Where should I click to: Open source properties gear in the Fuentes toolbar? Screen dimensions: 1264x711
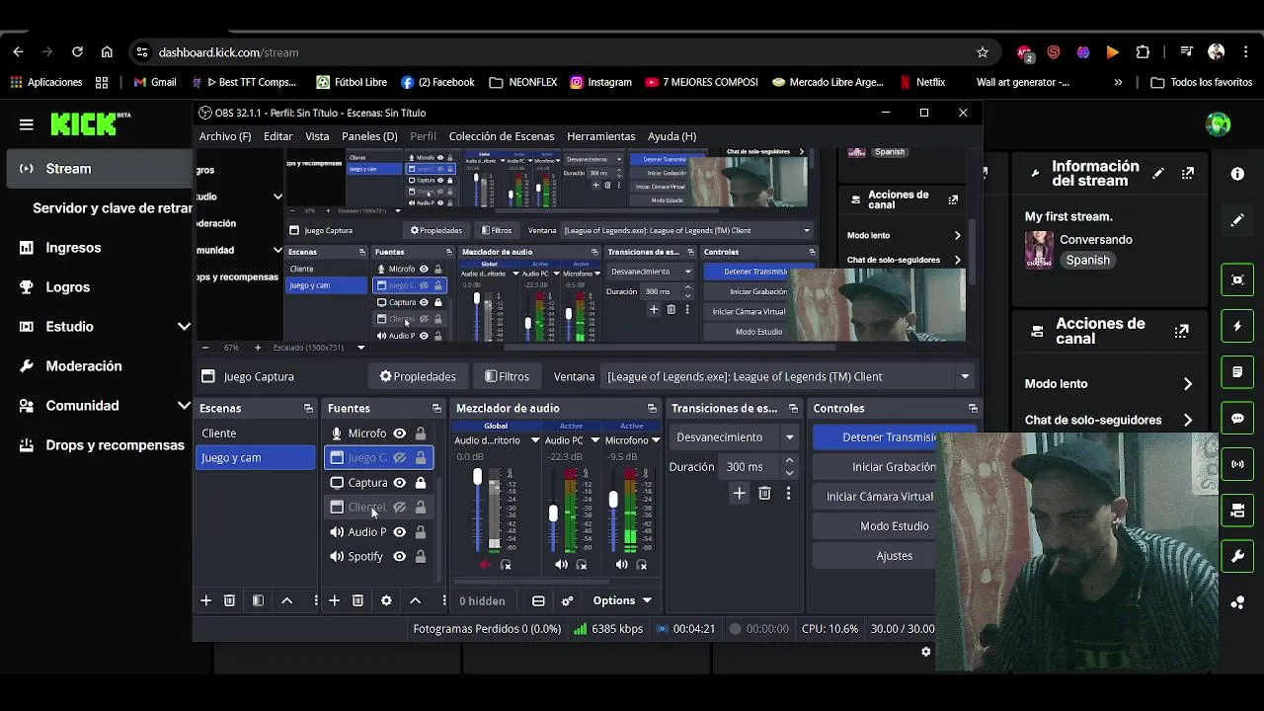[386, 600]
